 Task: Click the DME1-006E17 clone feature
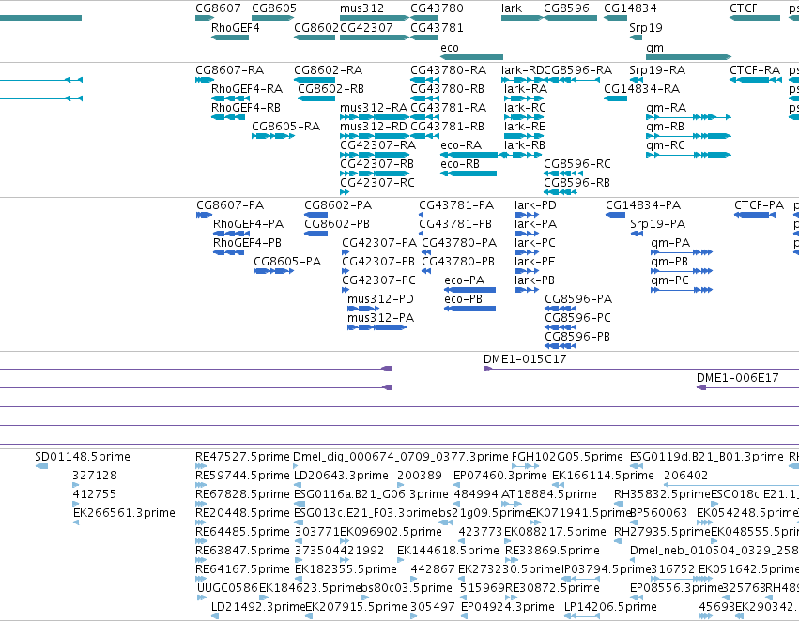[x=747, y=387]
